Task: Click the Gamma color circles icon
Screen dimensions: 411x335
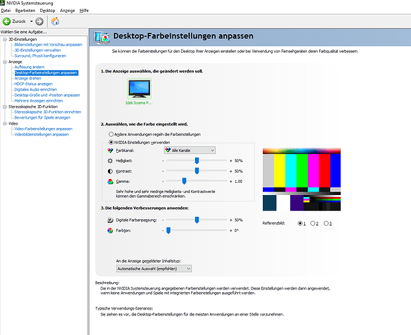Action: 111,182
